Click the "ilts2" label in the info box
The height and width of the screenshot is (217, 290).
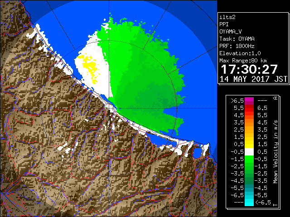pyautogui.click(x=227, y=17)
